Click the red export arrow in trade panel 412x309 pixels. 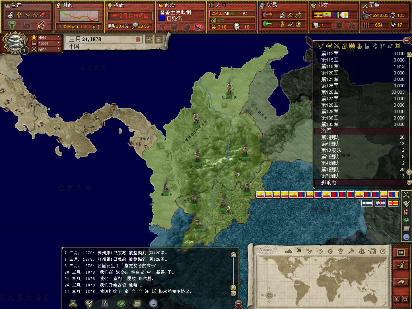tap(268, 15)
